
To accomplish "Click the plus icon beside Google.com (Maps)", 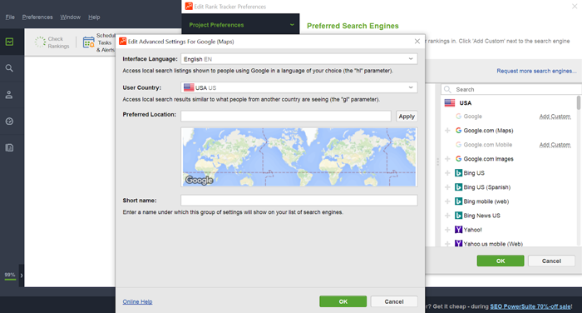I will [447, 131].
